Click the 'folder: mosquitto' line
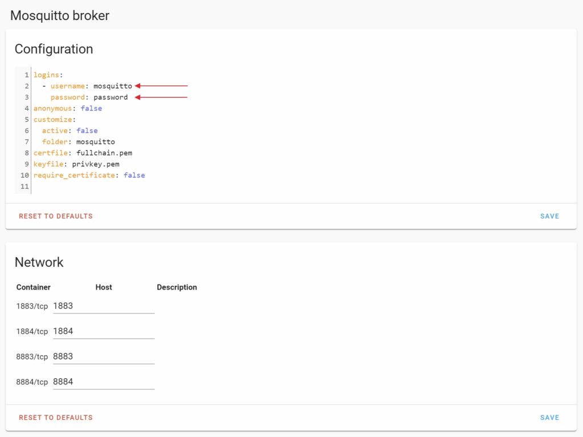This screenshot has height=437, width=583. (x=78, y=142)
